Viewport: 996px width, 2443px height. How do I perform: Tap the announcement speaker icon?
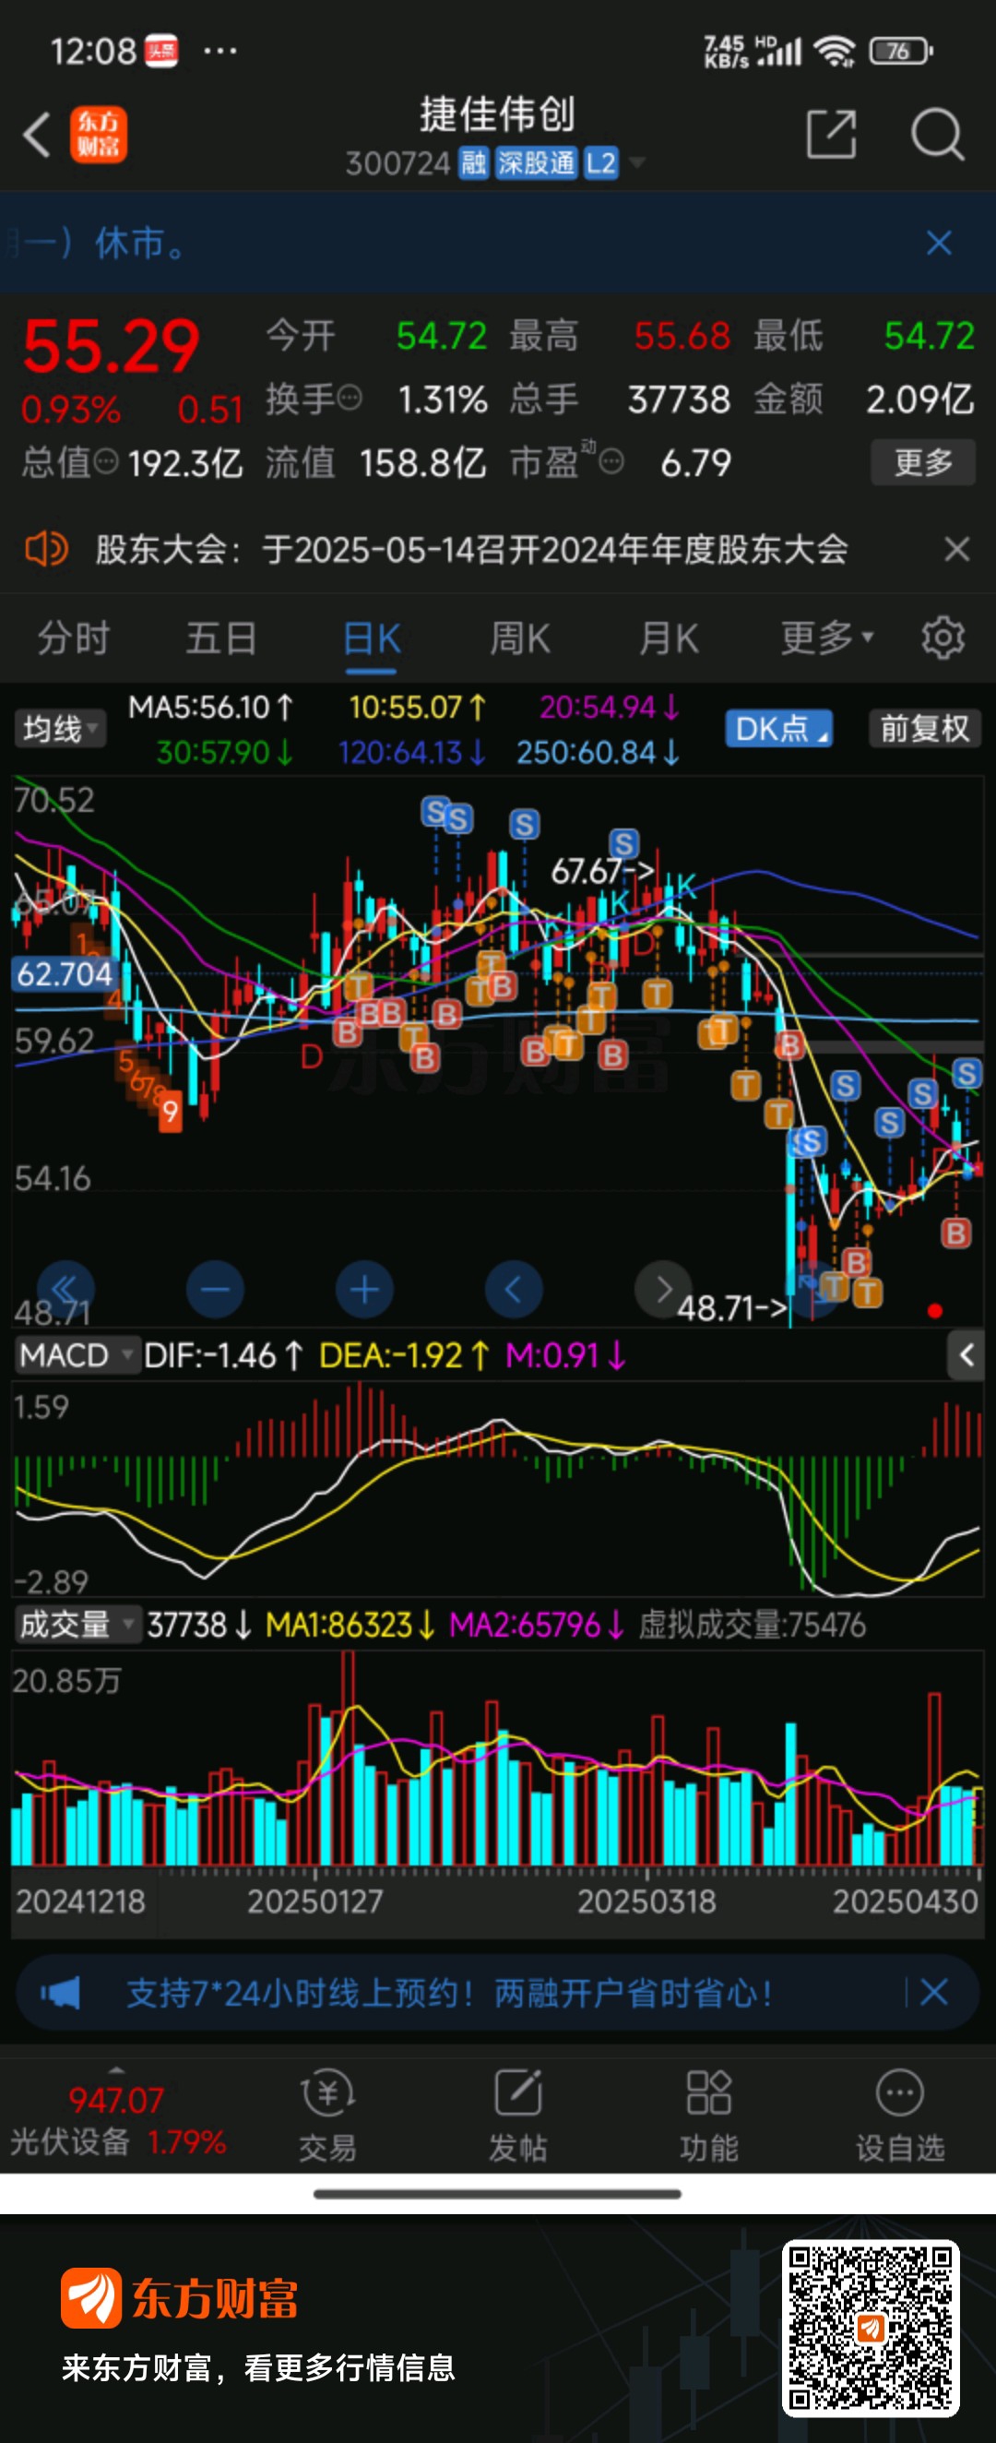point(45,549)
